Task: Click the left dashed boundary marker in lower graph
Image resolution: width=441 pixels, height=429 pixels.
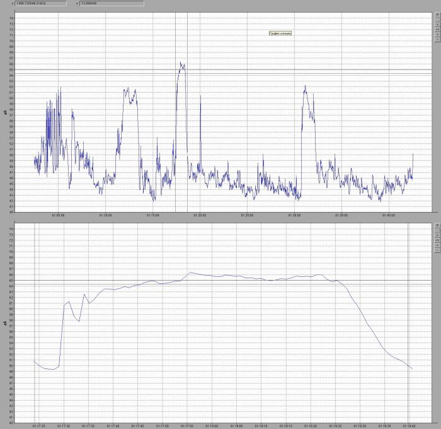Action: [x=35, y=328]
